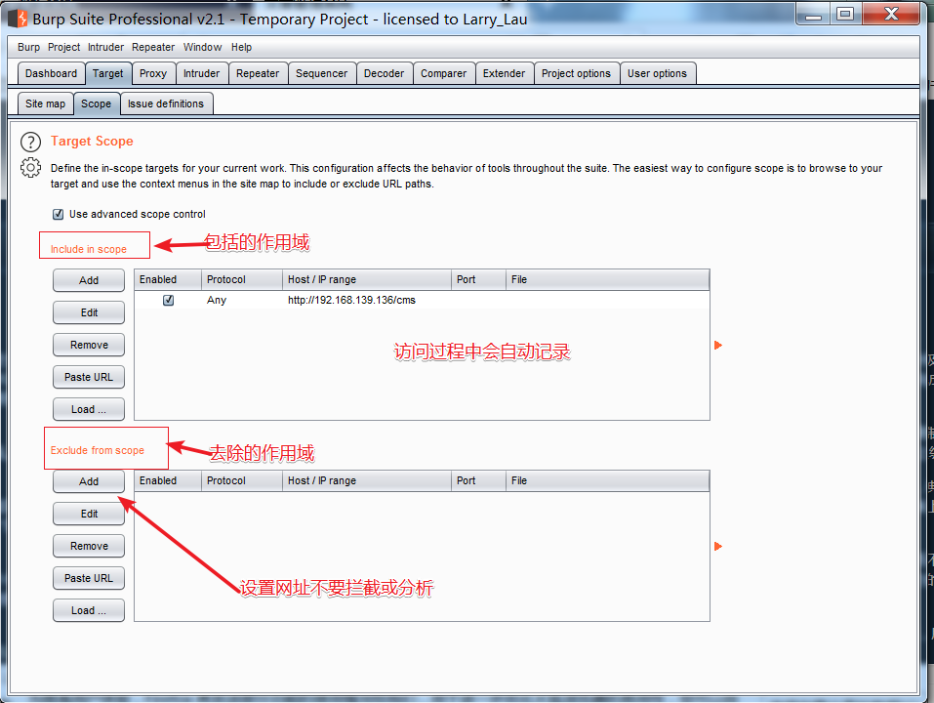Go to the Repeater tool tab
The height and width of the screenshot is (703, 934).
[x=258, y=73]
